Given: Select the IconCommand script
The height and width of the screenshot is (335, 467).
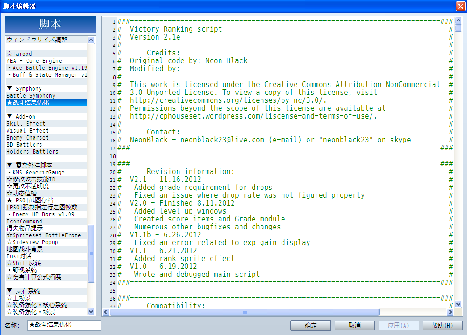Looking at the screenshot, I should click(x=47, y=221).
